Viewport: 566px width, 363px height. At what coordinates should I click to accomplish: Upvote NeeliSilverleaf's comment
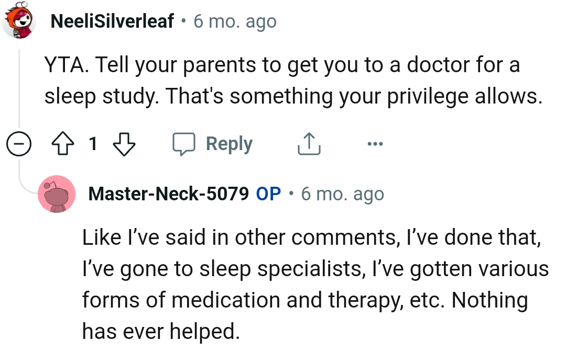[62, 144]
